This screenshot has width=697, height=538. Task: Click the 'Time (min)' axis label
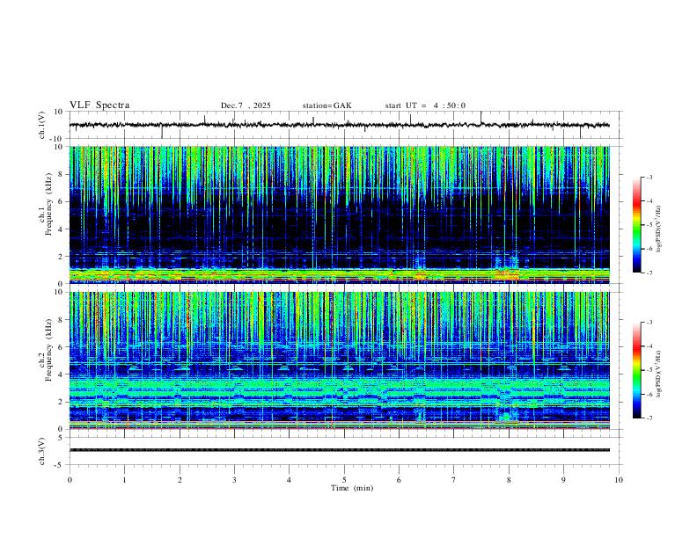[x=352, y=488]
